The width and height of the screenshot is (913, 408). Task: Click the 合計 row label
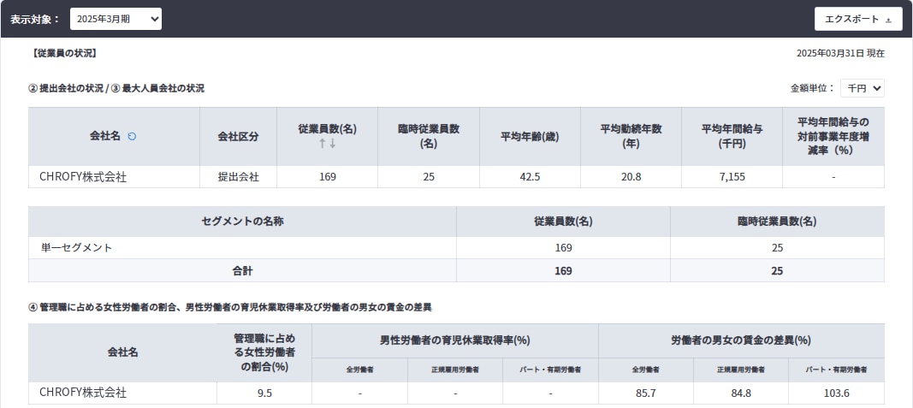pyautogui.click(x=243, y=270)
